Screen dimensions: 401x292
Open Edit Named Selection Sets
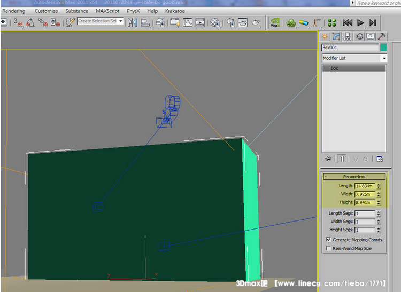[x=71, y=22]
